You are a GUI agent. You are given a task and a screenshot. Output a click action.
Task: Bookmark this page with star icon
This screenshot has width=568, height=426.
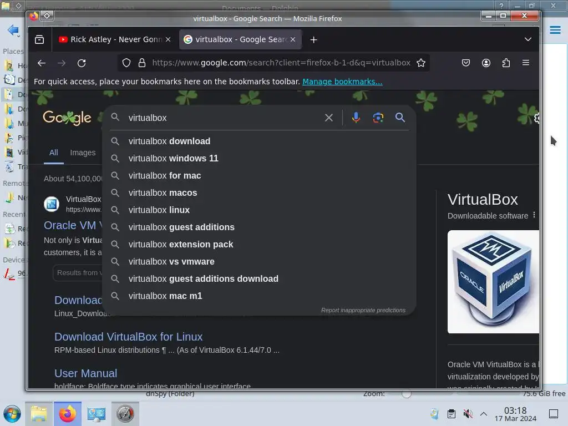[420, 63]
